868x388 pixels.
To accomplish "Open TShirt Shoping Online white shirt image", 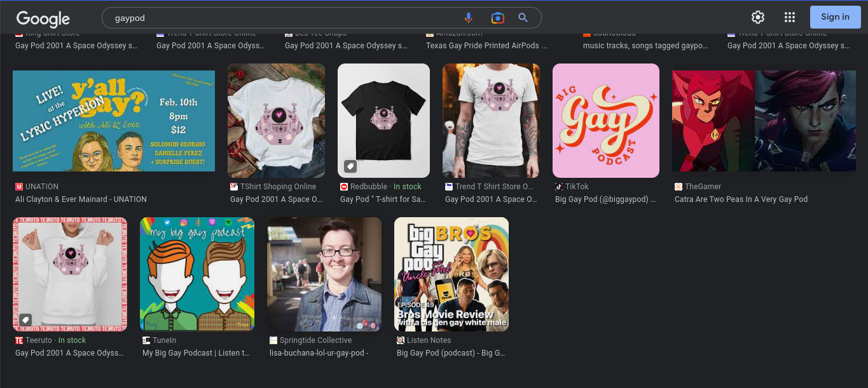I will click(276, 121).
